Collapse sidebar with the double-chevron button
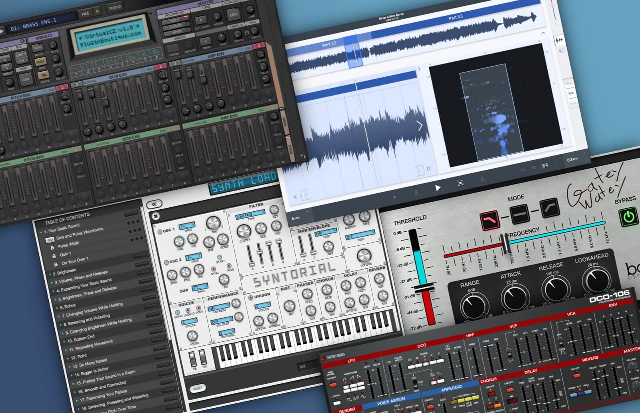Viewport: 640px width, 413px height. (x=154, y=204)
